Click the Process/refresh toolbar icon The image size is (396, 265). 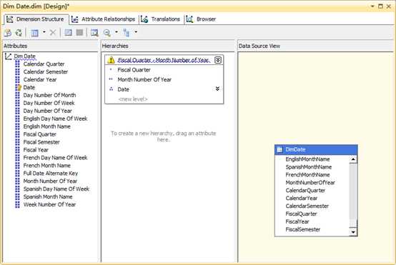pos(19,33)
